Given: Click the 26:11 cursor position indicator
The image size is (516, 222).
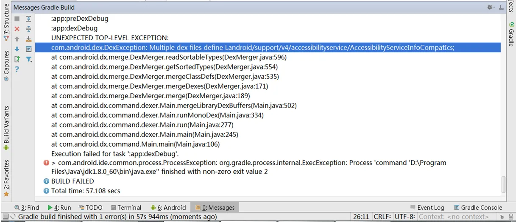Looking at the screenshot, I should click(x=361, y=216).
